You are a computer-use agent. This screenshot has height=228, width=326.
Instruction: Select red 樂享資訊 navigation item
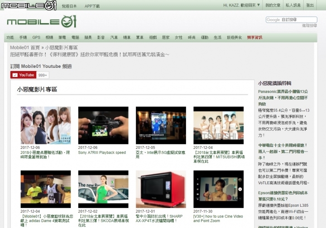254,38
